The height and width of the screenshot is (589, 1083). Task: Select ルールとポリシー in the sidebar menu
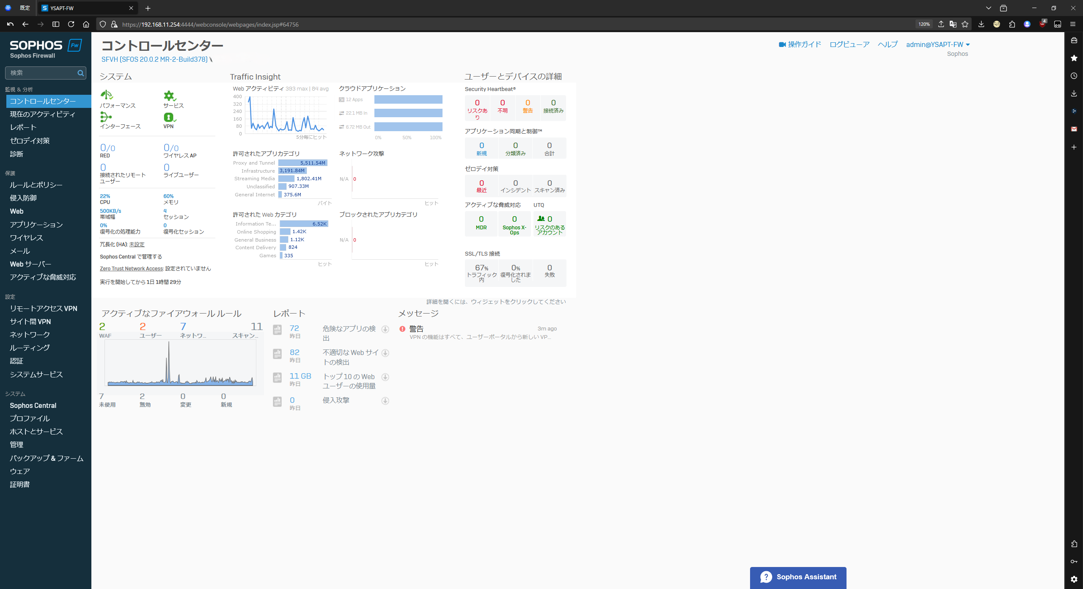36,185
